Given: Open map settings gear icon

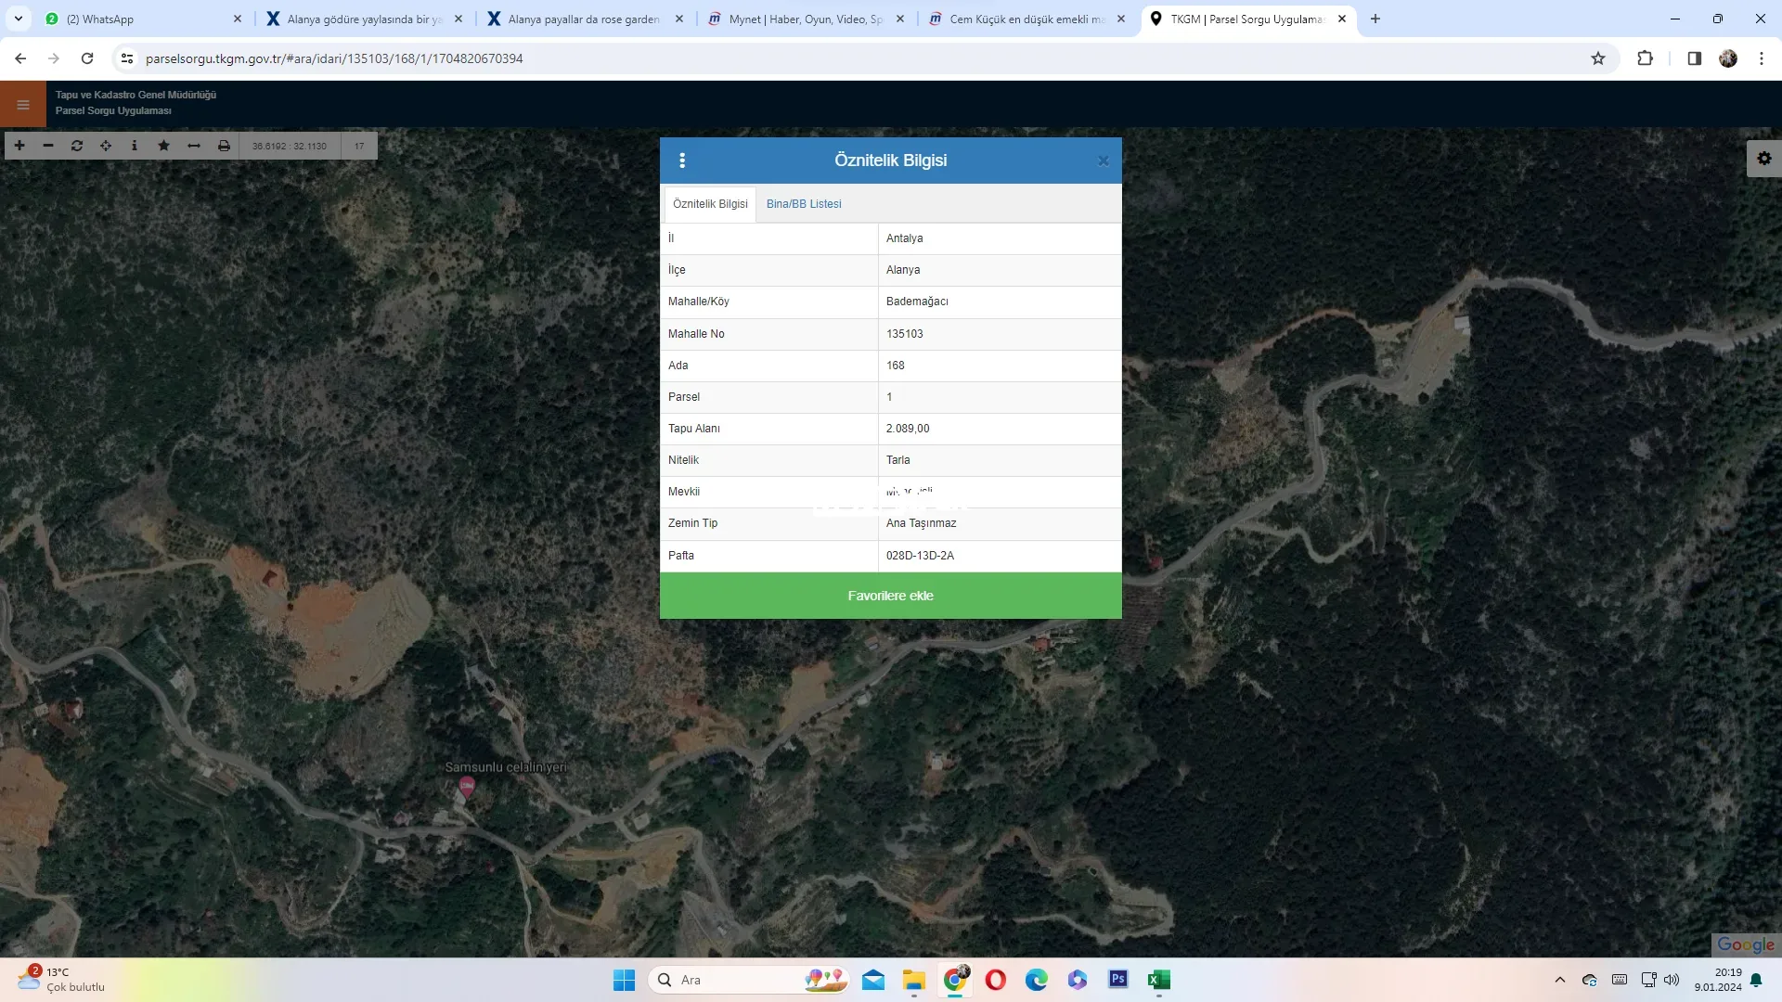Looking at the screenshot, I should pos(1763,159).
